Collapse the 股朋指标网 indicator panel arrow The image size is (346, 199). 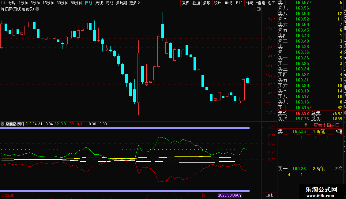[2, 124]
